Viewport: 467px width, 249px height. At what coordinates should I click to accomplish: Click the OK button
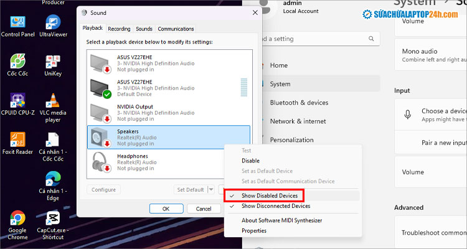point(166,209)
